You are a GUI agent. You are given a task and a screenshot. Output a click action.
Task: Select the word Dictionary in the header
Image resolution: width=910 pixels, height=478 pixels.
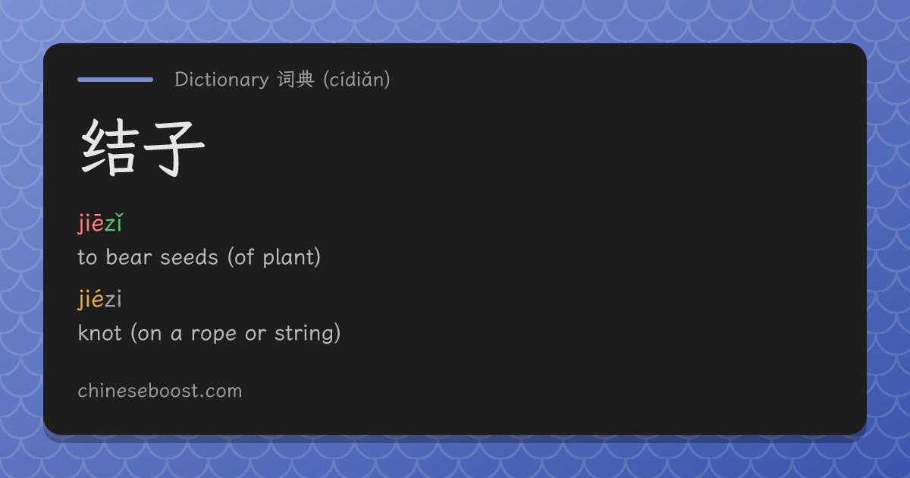click(221, 79)
